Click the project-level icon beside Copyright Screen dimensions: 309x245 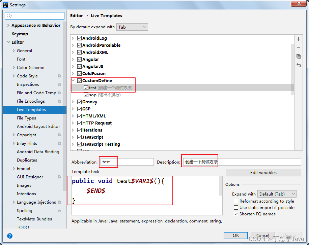click(59, 135)
